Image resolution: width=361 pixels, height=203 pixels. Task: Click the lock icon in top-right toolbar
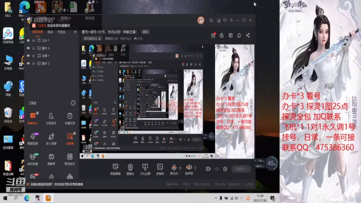[222, 35]
